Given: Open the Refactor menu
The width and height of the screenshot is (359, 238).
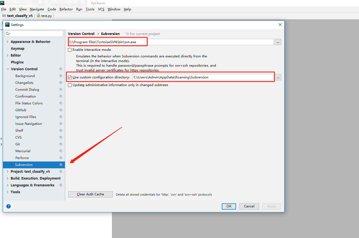Looking at the screenshot, I should [x=66, y=9].
